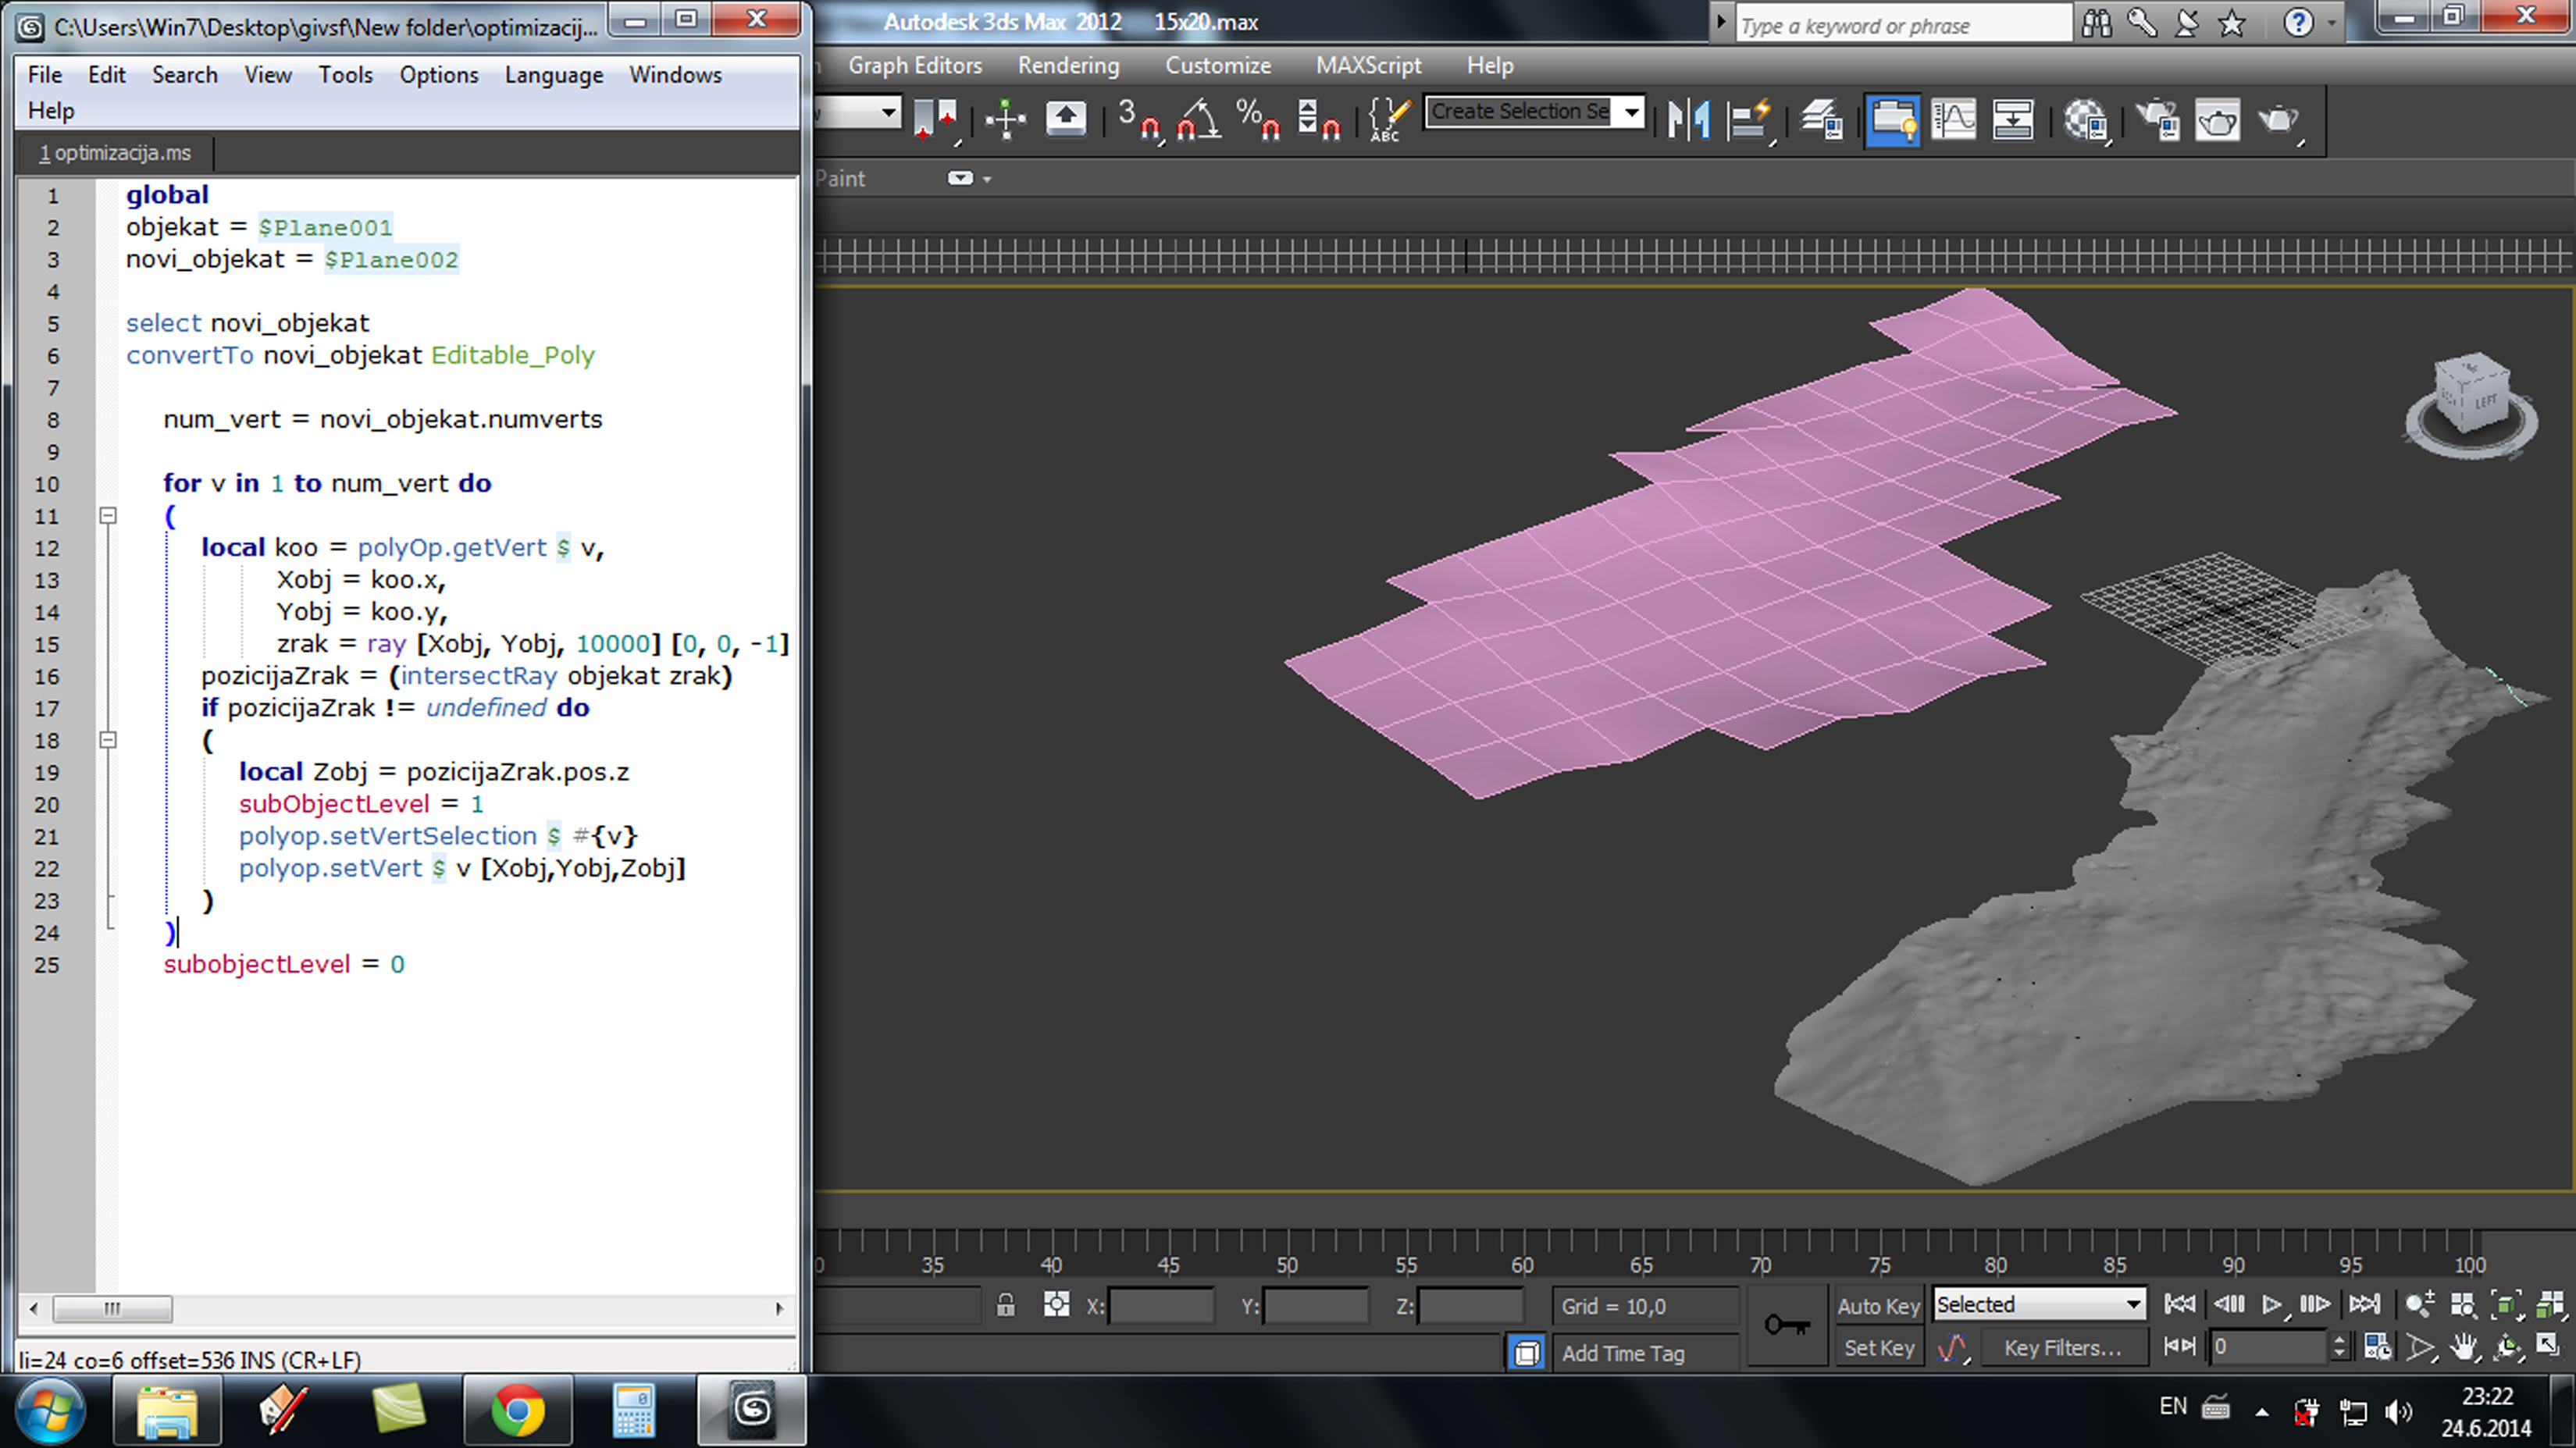2576x1448 pixels.
Task: Collapse code fold at line 11
Action: coord(108,516)
